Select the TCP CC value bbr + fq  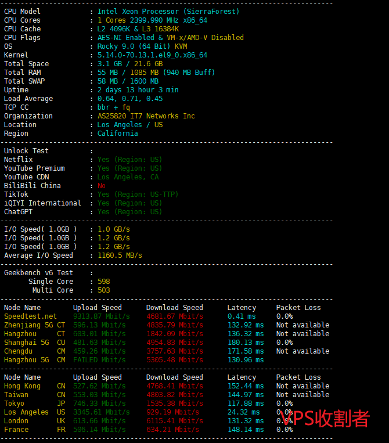pos(114,107)
